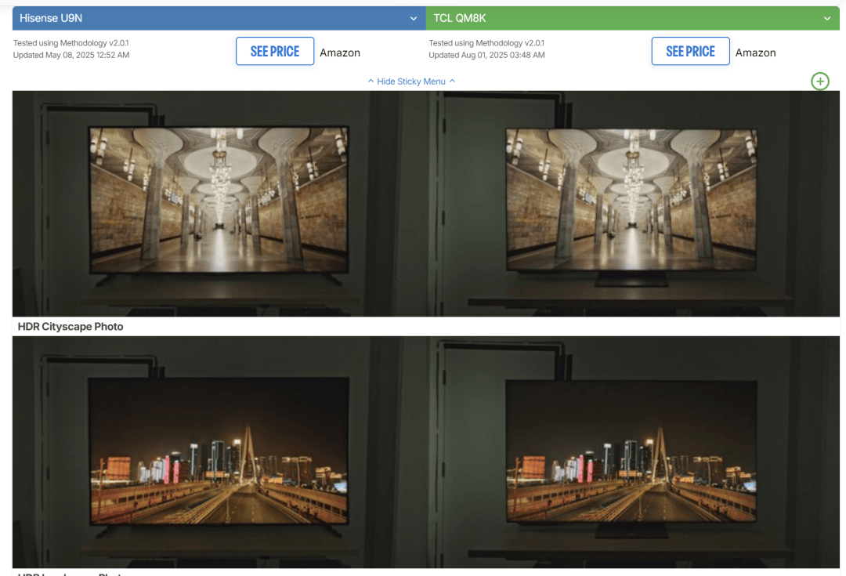Viewport: 846px width, 576px height.
Task: View Hisense U9N HDR cityscape bridge photo
Action: point(219,452)
